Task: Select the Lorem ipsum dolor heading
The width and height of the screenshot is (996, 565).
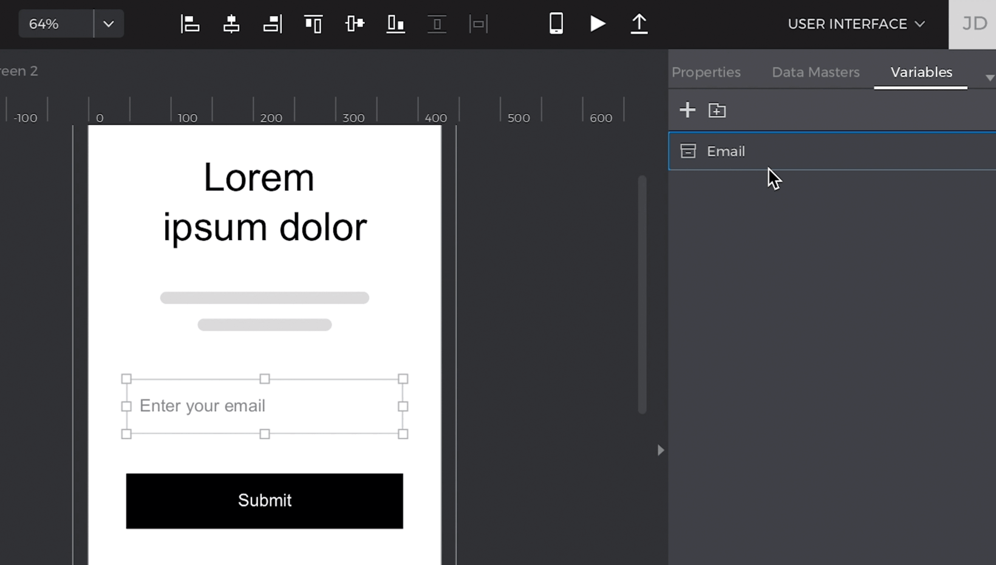Action: [x=264, y=202]
